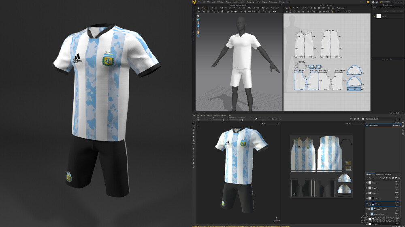
Task: Select the Paint brush tool in Substance Painter
Action: 194,122
